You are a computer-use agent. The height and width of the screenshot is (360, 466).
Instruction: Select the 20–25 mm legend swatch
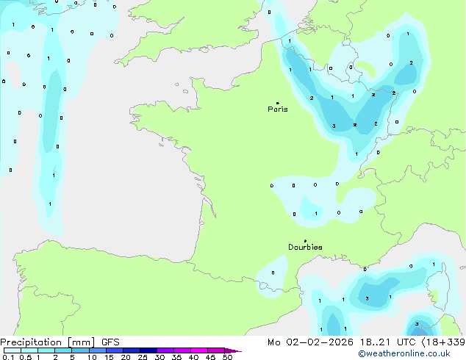132,350
